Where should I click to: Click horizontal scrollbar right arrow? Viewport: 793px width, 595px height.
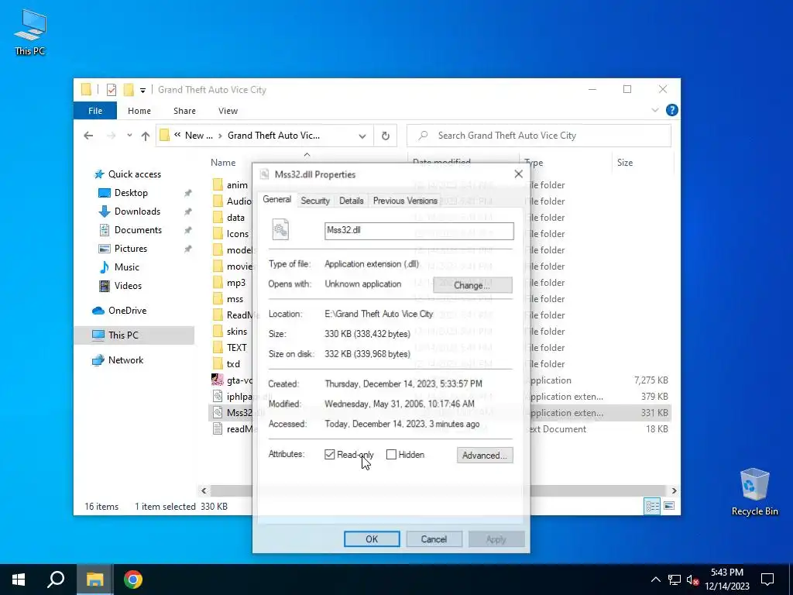coord(674,490)
